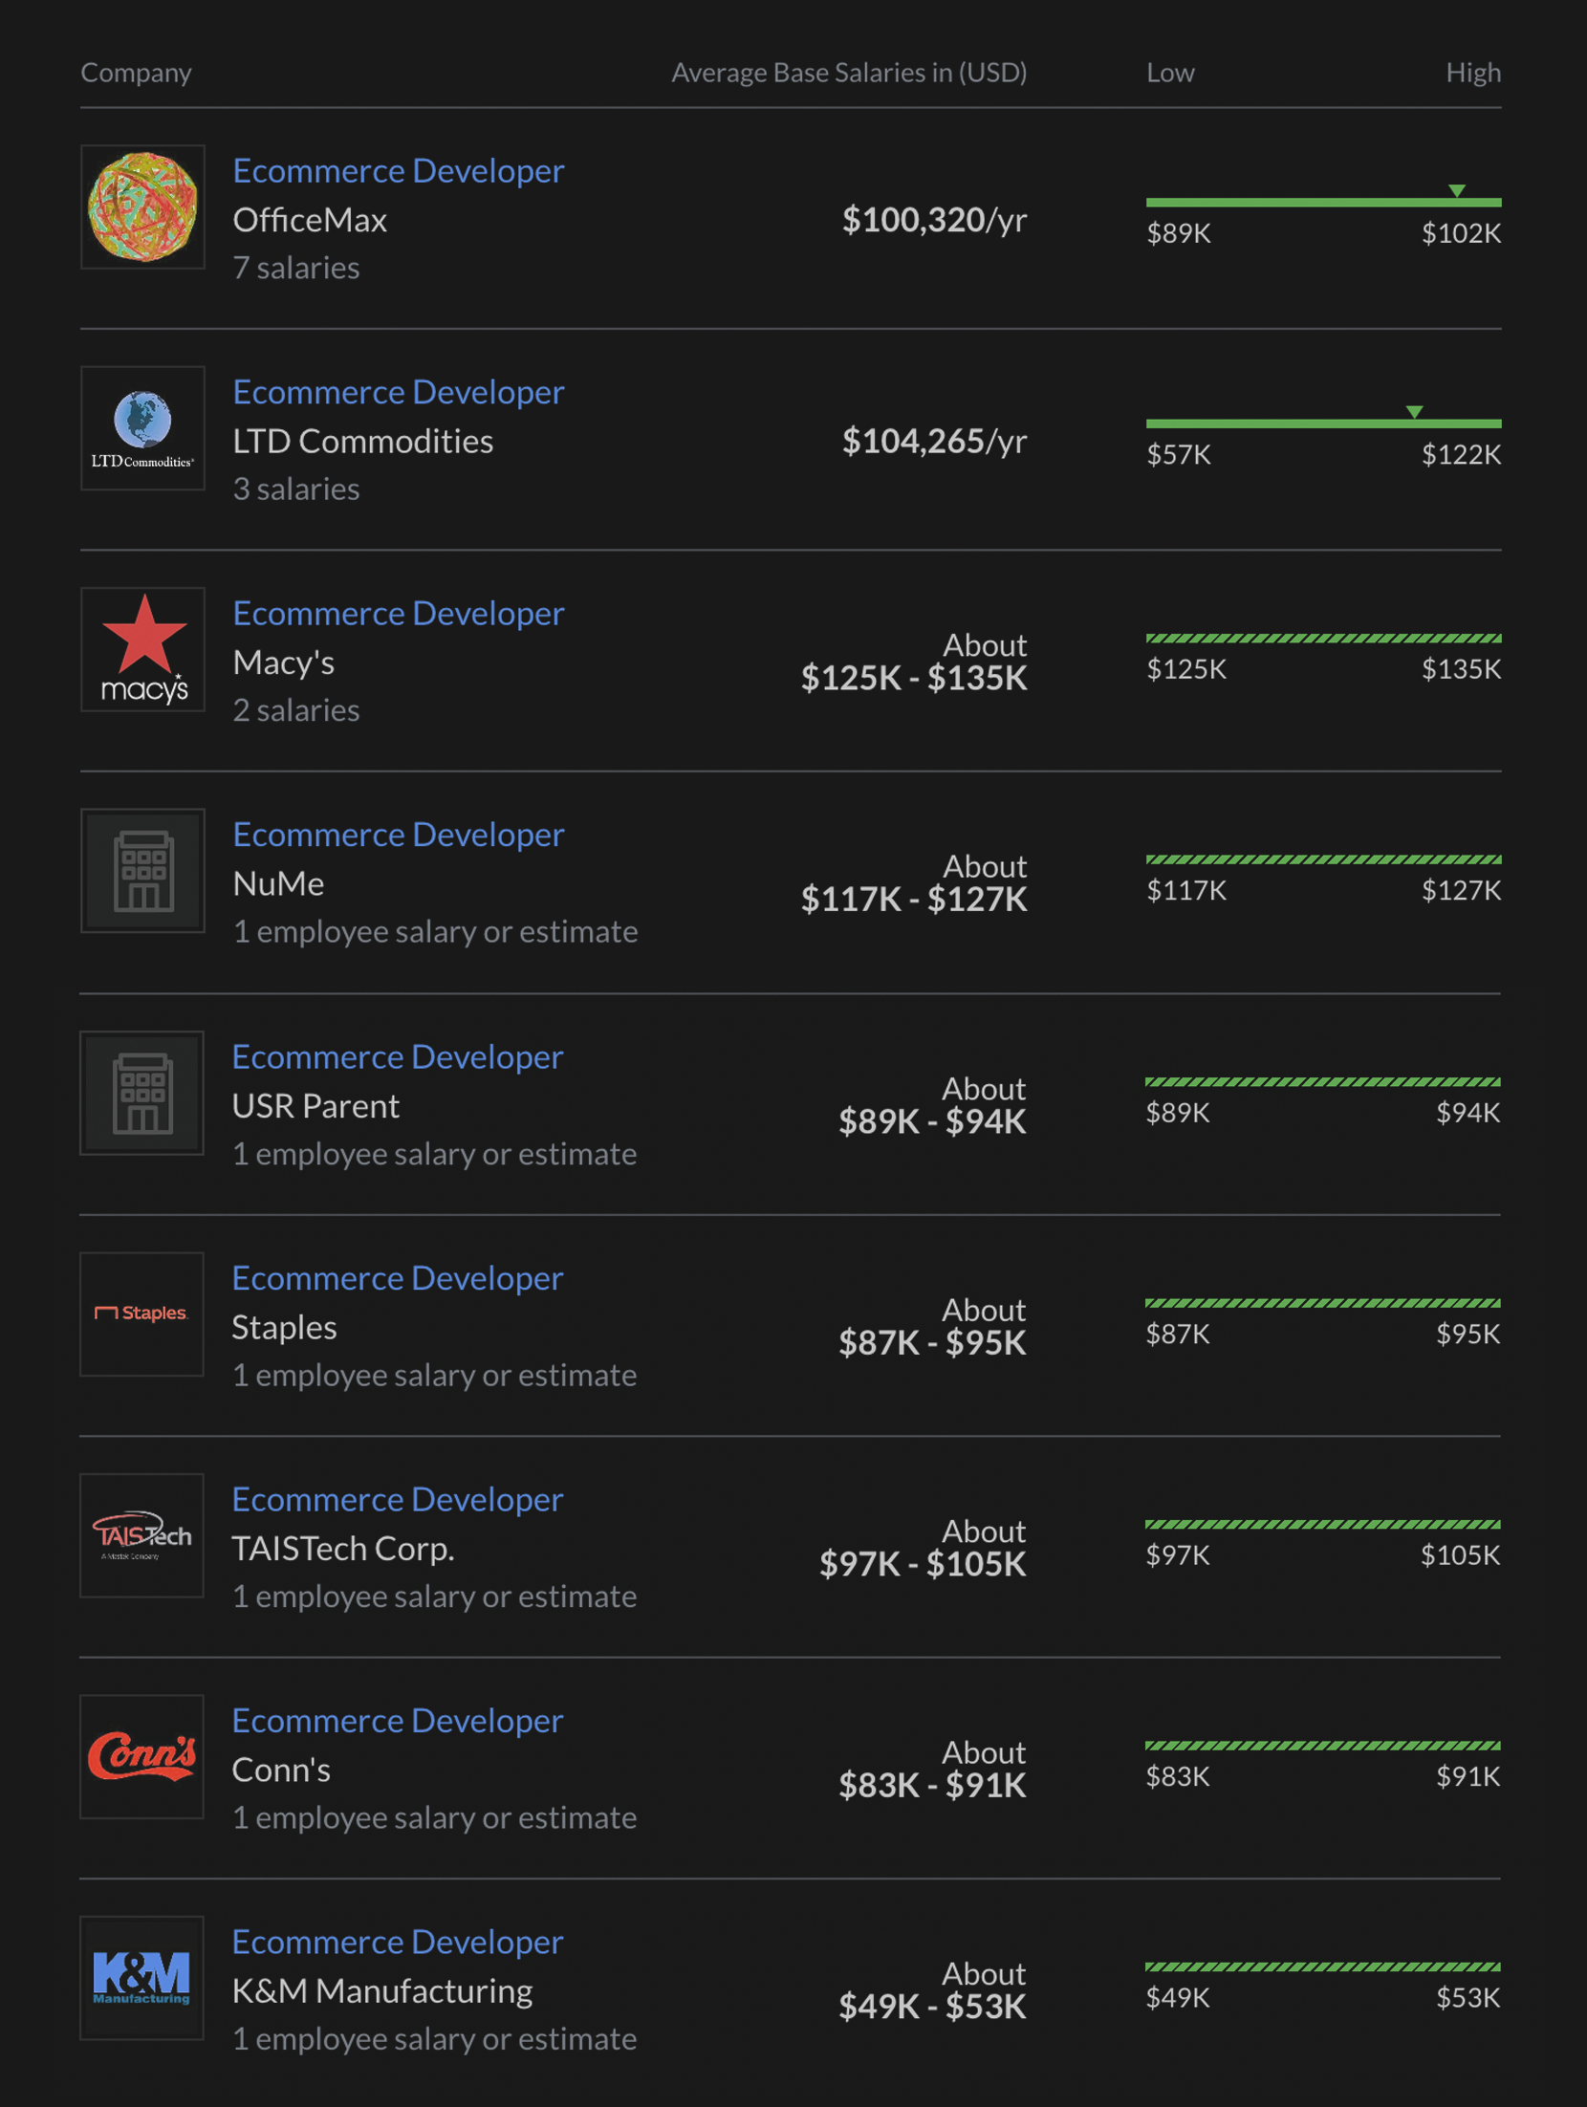Click the LTD Commodities globe logo
1587x2107 pixels.
[142, 428]
